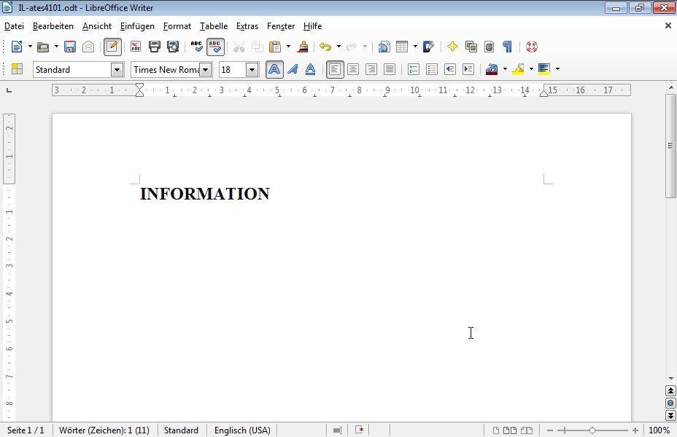The width and height of the screenshot is (677, 437).
Task: Open the Bearbeiten menu
Action: point(53,26)
